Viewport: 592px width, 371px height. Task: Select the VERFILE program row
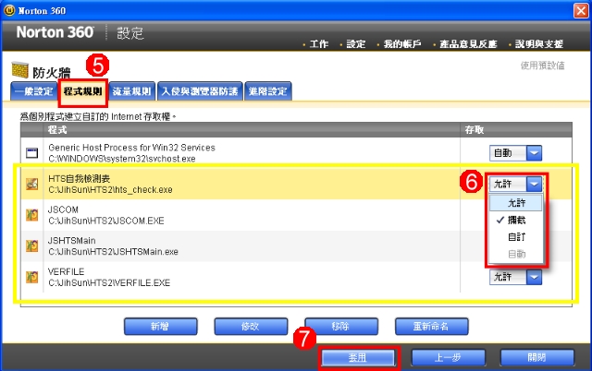[x=296, y=277]
